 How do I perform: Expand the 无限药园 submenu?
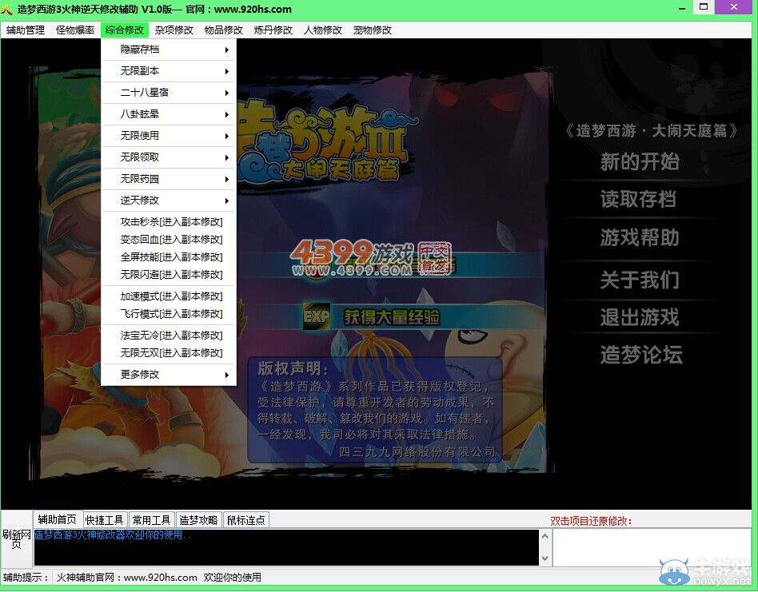click(x=168, y=179)
